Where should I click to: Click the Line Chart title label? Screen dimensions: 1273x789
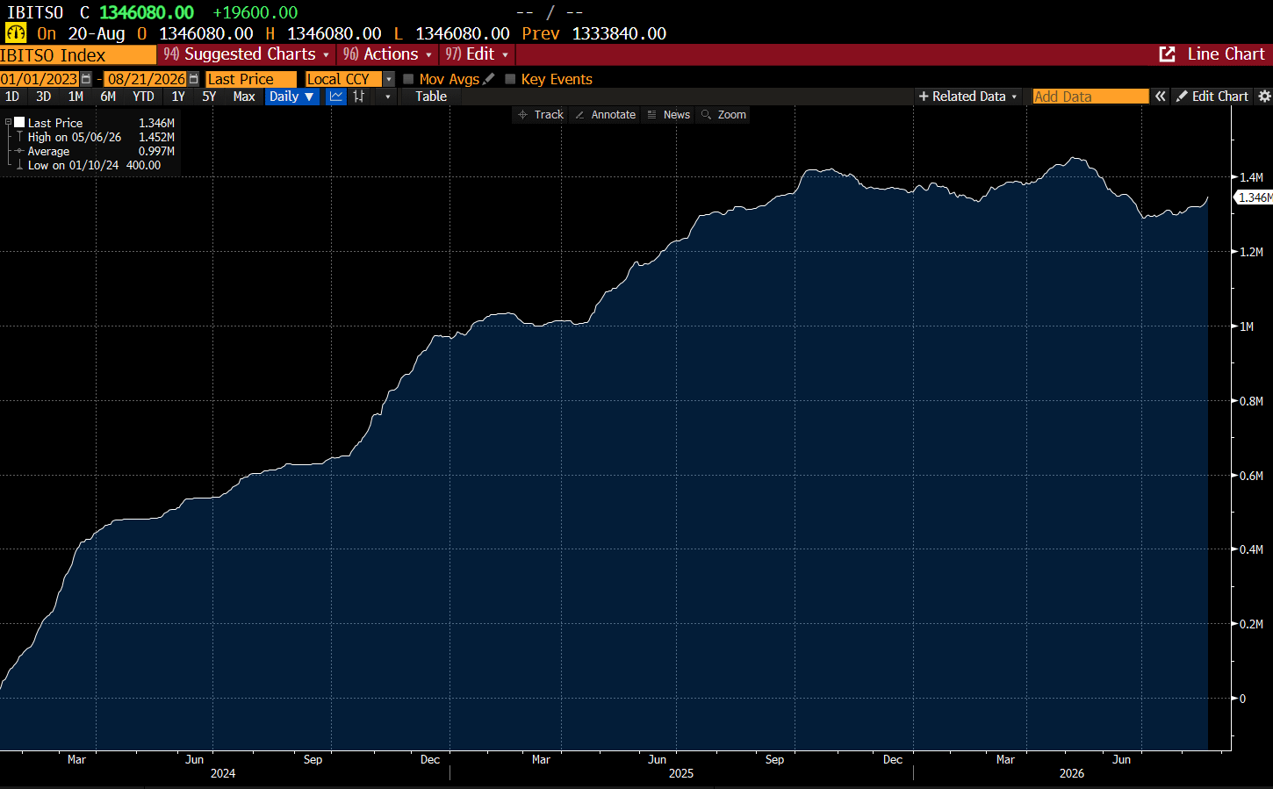pyautogui.click(x=1226, y=54)
